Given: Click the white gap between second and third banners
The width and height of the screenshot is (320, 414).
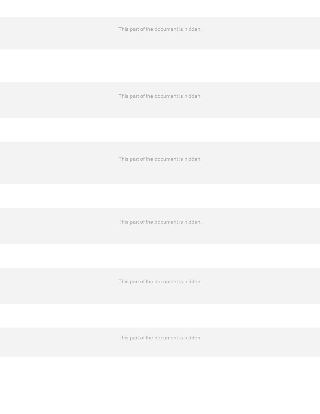Looking at the screenshot, I should click(x=160, y=130).
